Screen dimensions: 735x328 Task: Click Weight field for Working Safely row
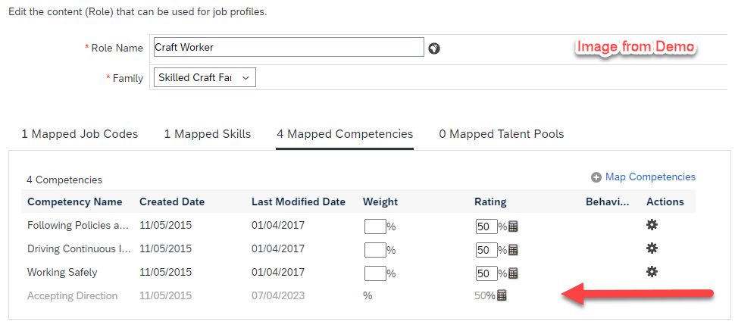pyautogui.click(x=375, y=273)
